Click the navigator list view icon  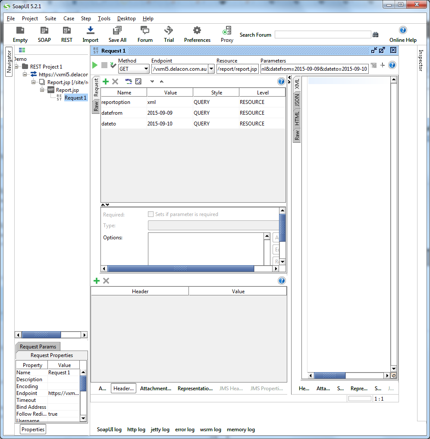[x=22, y=50]
